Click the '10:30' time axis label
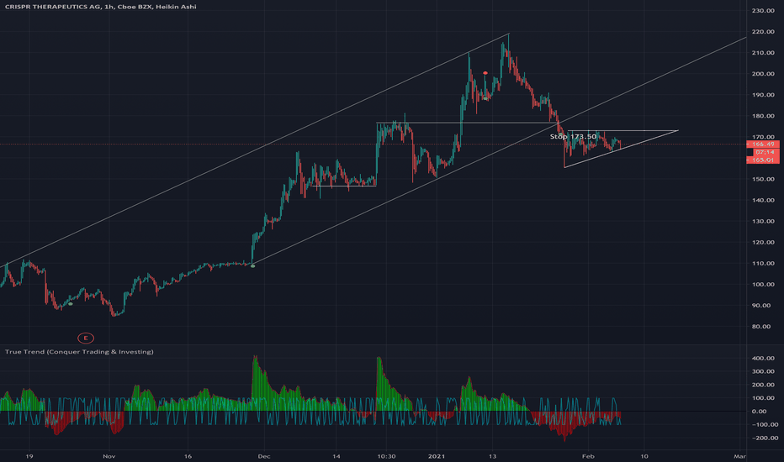784x462 pixels. tap(386, 456)
